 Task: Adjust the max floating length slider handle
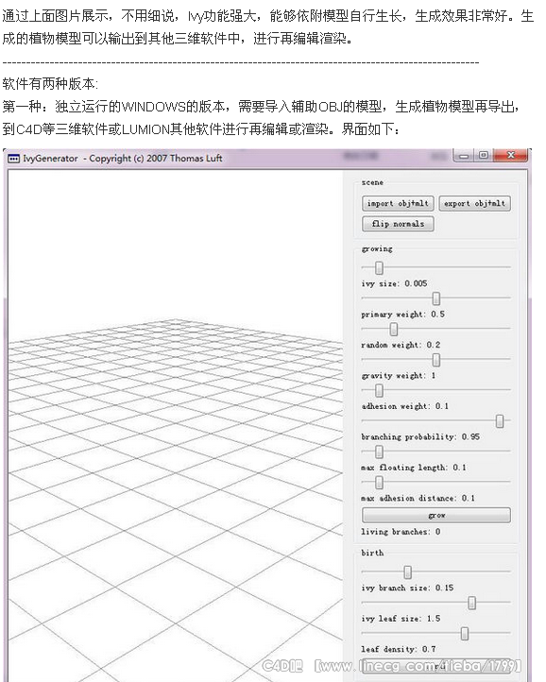tap(379, 452)
